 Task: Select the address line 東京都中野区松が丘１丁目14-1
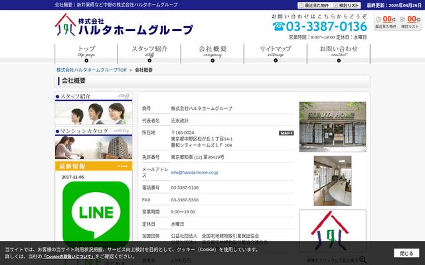202,139
